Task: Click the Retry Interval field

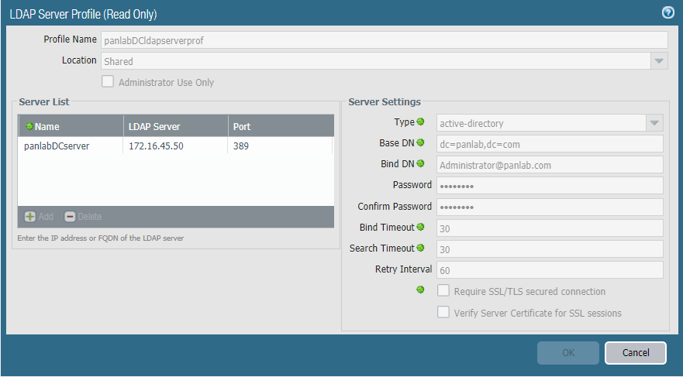Action: (x=550, y=269)
